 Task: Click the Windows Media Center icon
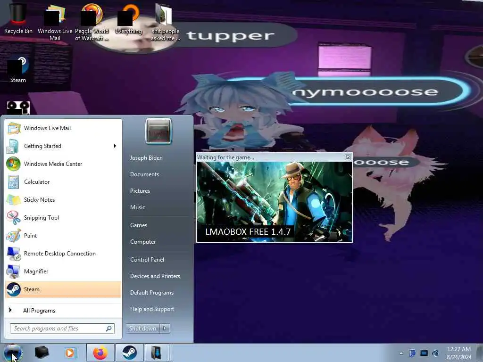coord(14,164)
